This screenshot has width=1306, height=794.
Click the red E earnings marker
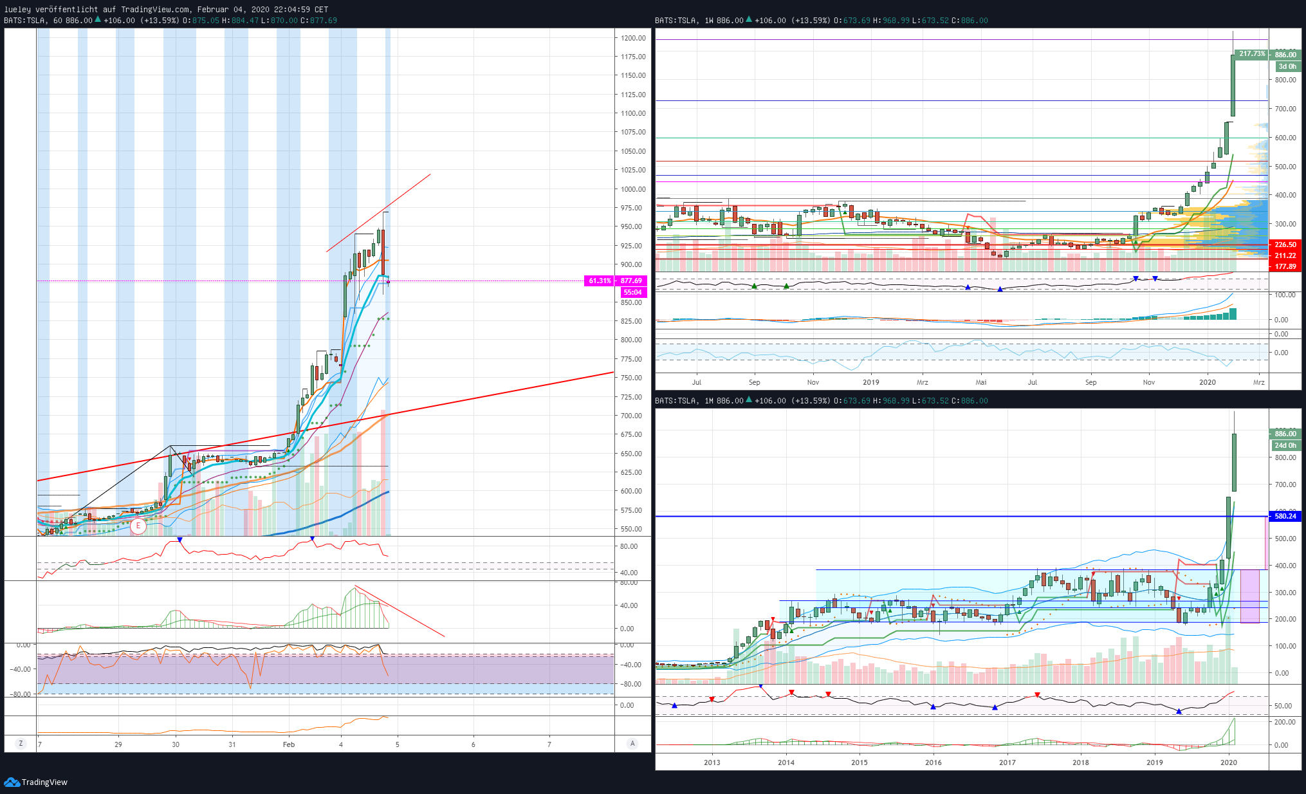pos(138,526)
